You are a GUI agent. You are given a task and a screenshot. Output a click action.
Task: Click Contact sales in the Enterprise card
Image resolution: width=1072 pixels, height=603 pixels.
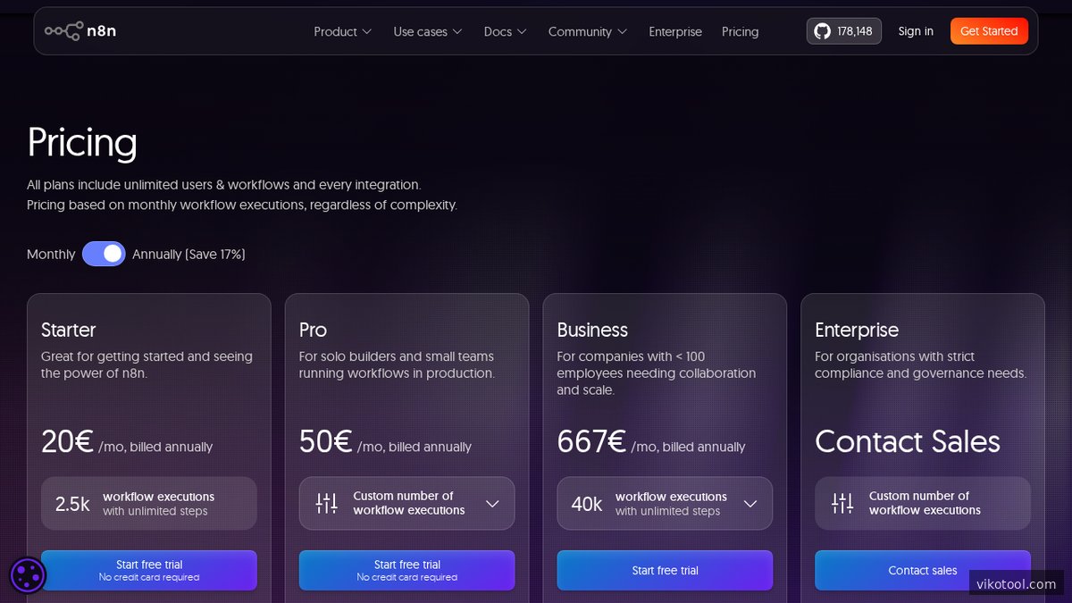(x=923, y=570)
